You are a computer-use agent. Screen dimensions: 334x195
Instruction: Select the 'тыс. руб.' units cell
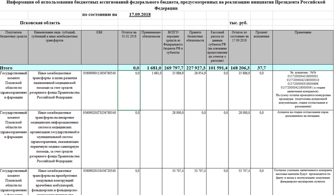tap(238, 23)
